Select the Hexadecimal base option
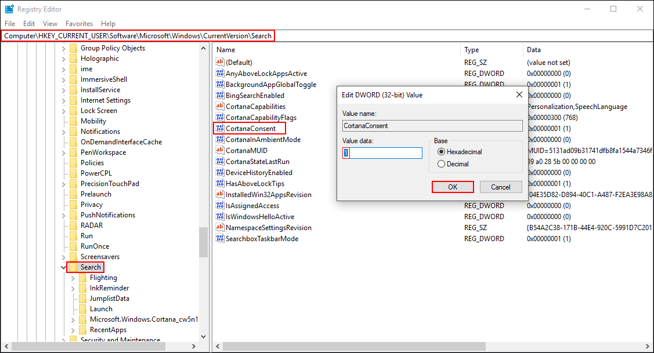The height and width of the screenshot is (353, 654). pos(460,152)
